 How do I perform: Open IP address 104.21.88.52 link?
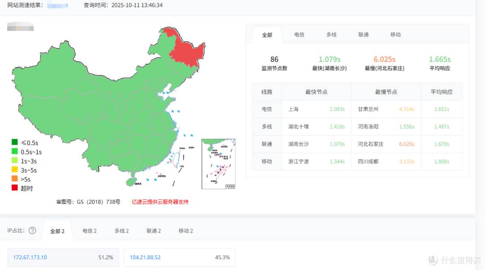145,257
